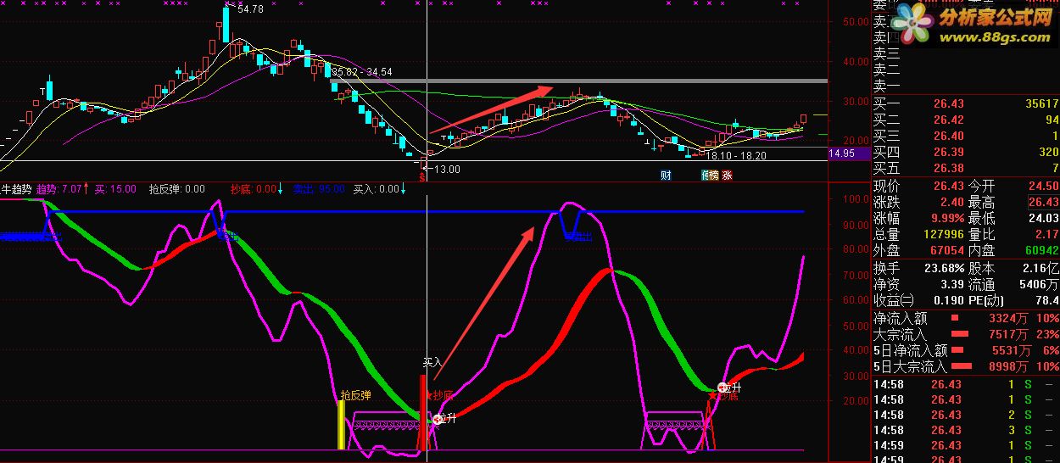
Task: Select the 卖三 ask row
Action: (966, 53)
